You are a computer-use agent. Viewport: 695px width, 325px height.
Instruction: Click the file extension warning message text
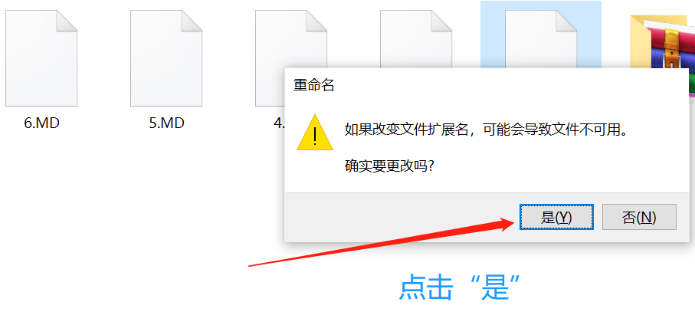pos(487,131)
